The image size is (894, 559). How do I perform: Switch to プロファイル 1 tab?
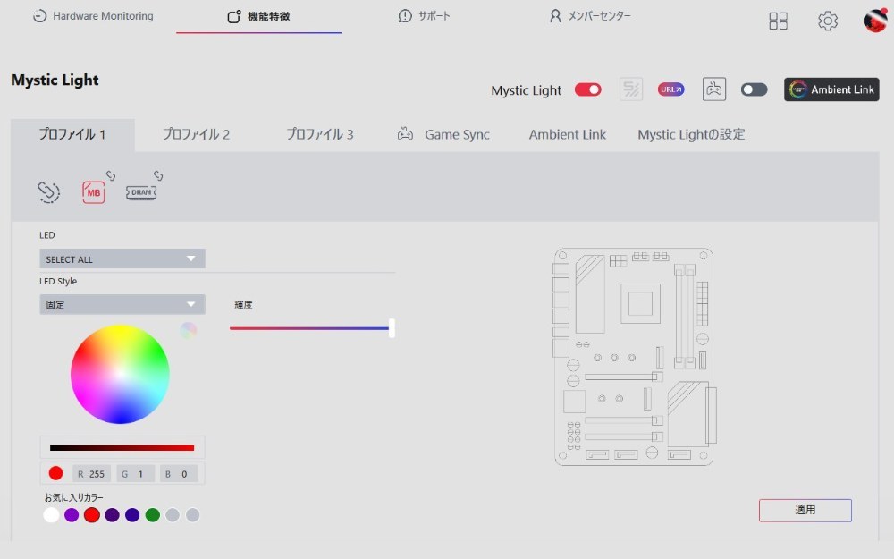click(x=72, y=135)
